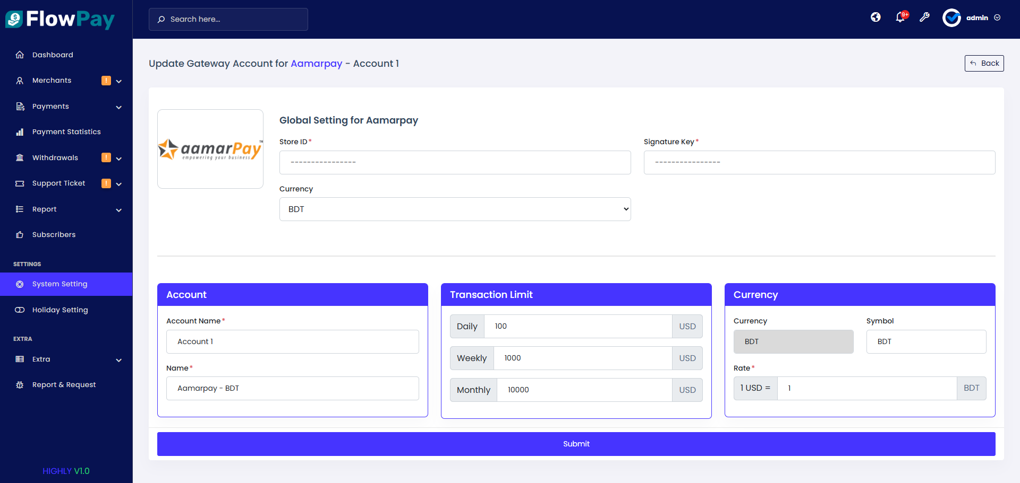Click the Back button
The image size is (1020, 483).
pos(984,63)
